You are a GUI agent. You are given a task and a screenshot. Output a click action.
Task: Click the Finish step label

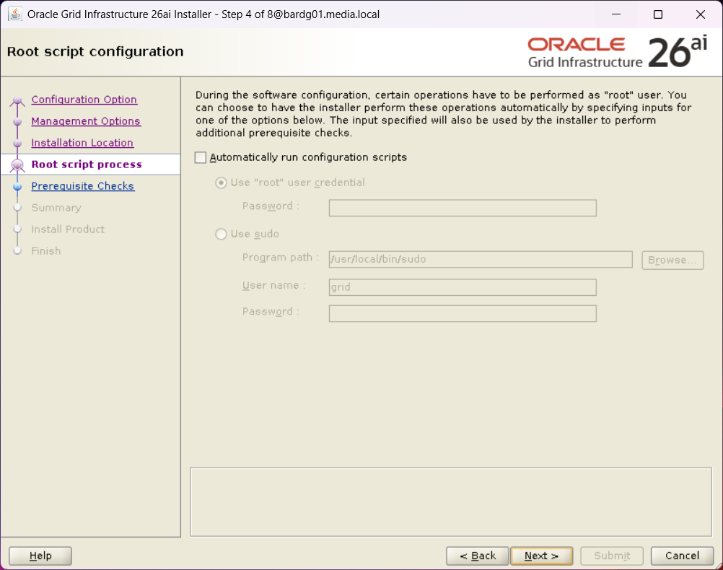click(x=46, y=251)
